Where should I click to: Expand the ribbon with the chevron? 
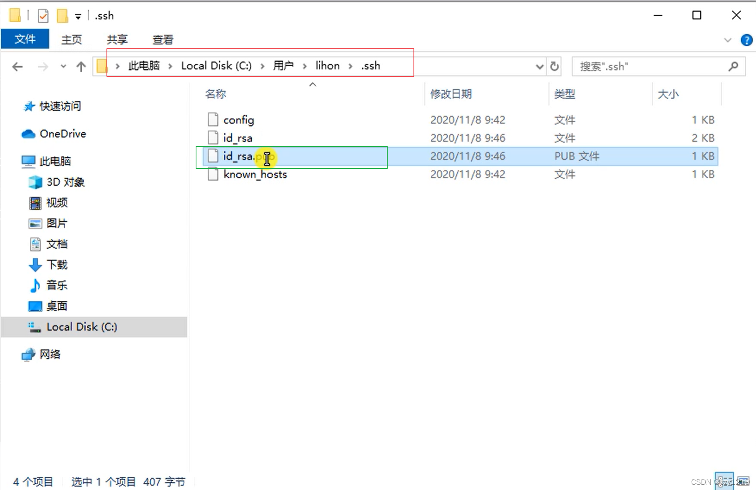[728, 40]
